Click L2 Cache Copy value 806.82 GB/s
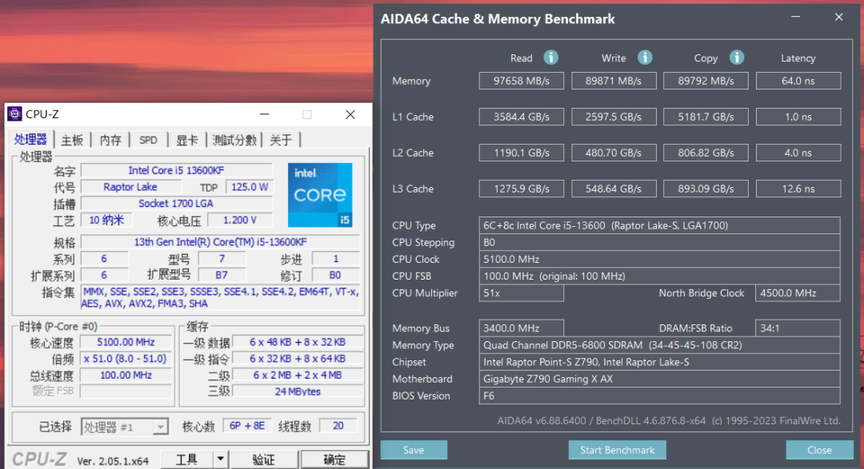The image size is (864, 469). tap(706, 153)
